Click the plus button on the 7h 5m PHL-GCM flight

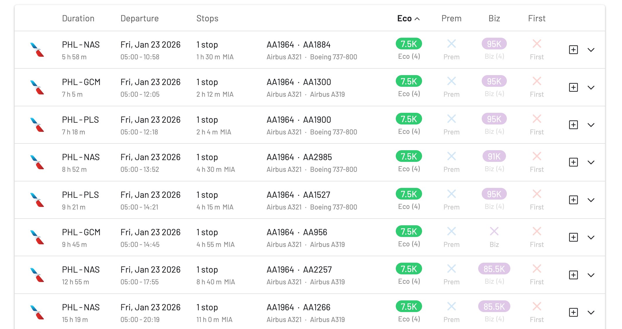coord(573,87)
